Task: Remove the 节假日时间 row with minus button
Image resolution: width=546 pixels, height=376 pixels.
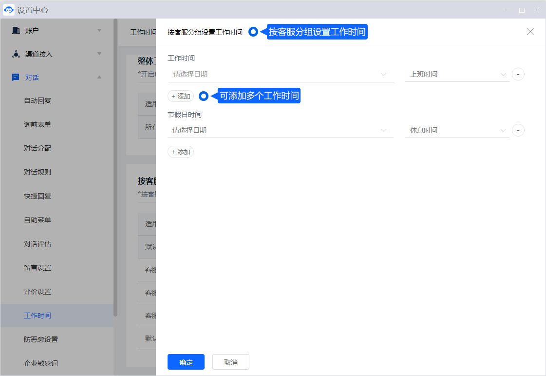Action: (x=518, y=131)
